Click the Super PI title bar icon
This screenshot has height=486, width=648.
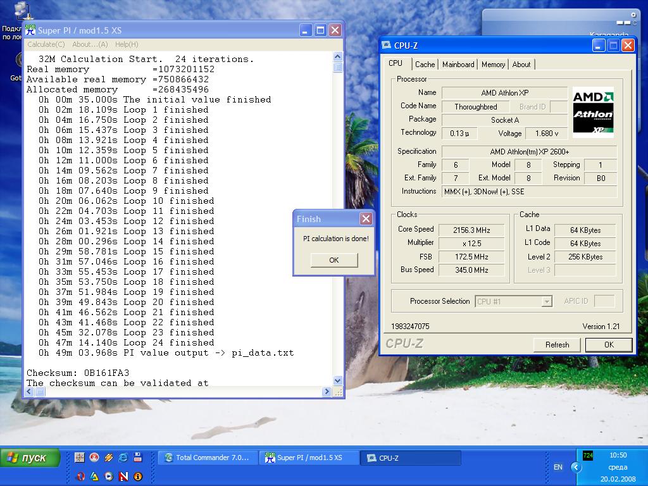coord(30,30)
